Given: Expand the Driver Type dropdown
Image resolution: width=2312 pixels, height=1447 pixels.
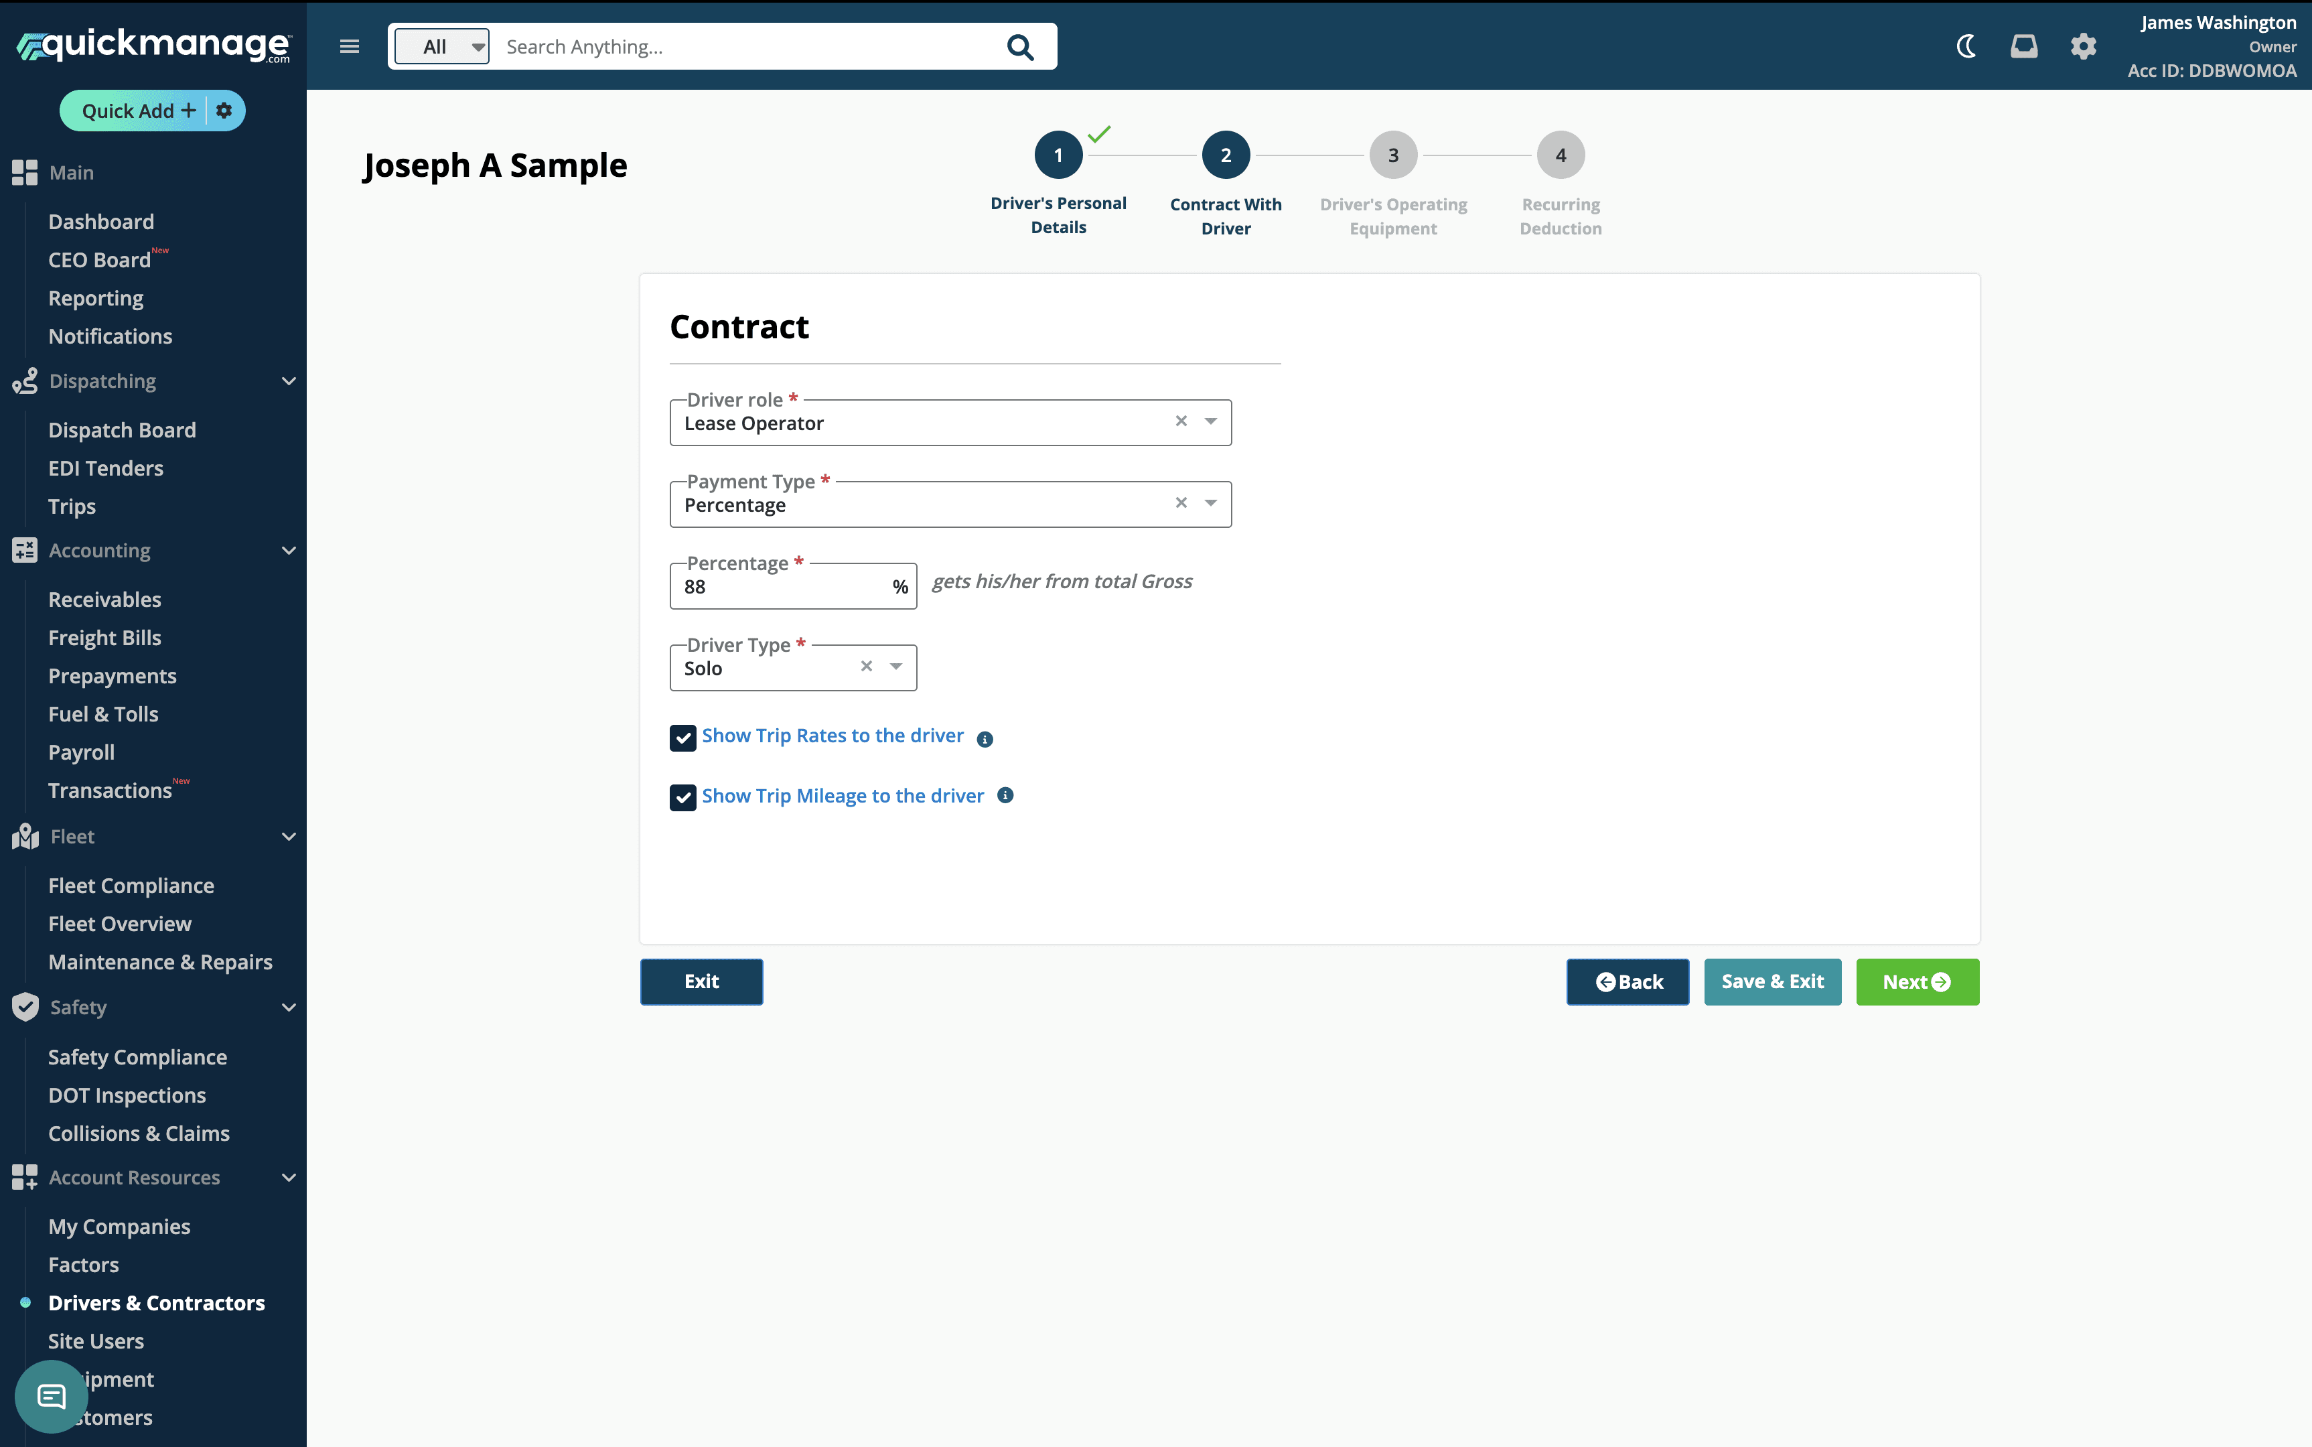Looking at the screenshot, I should 895,667.
